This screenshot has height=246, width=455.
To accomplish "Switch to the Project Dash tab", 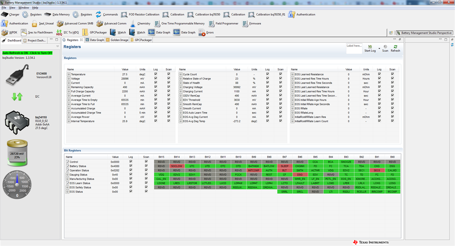I will click(x=35, y=40).
